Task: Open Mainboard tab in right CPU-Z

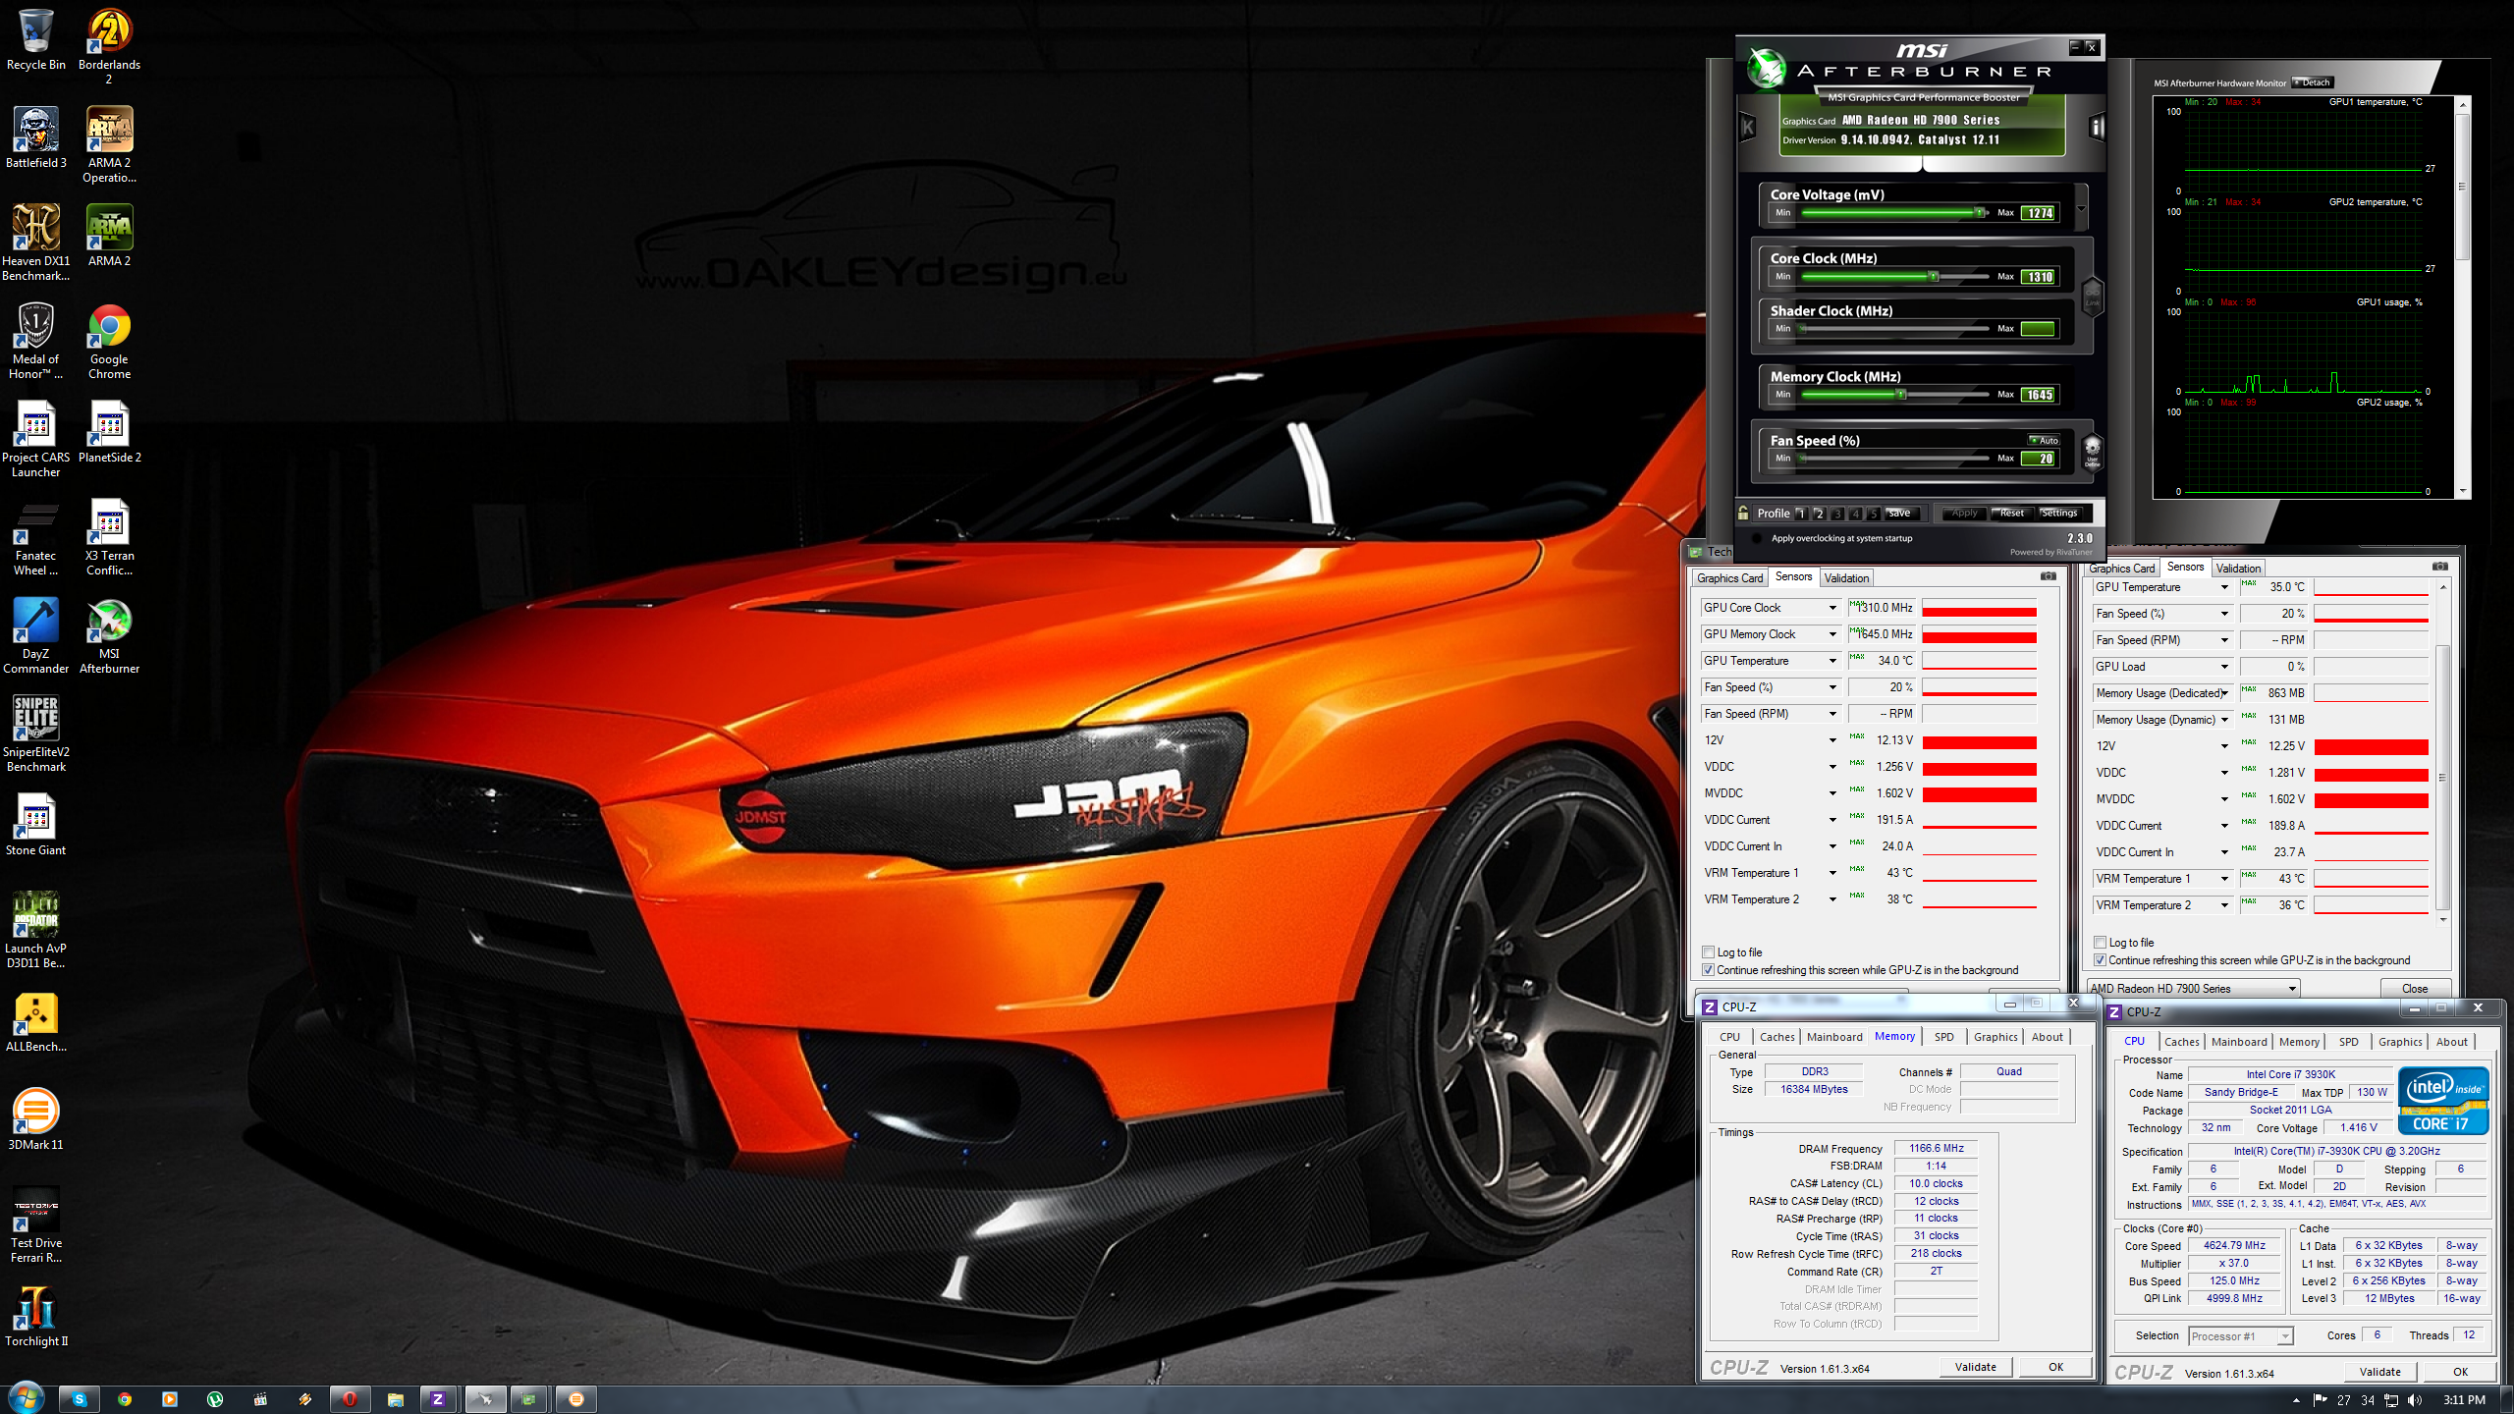Action: [2239, 1042]
